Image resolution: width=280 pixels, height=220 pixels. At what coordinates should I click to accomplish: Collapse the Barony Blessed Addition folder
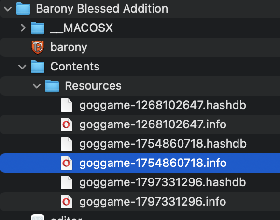coord(8,9)
